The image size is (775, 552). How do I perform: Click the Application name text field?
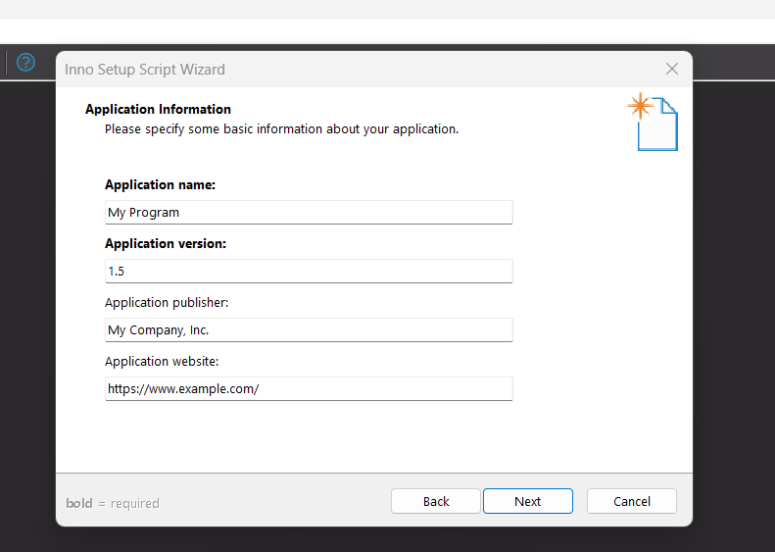(309, 212)
